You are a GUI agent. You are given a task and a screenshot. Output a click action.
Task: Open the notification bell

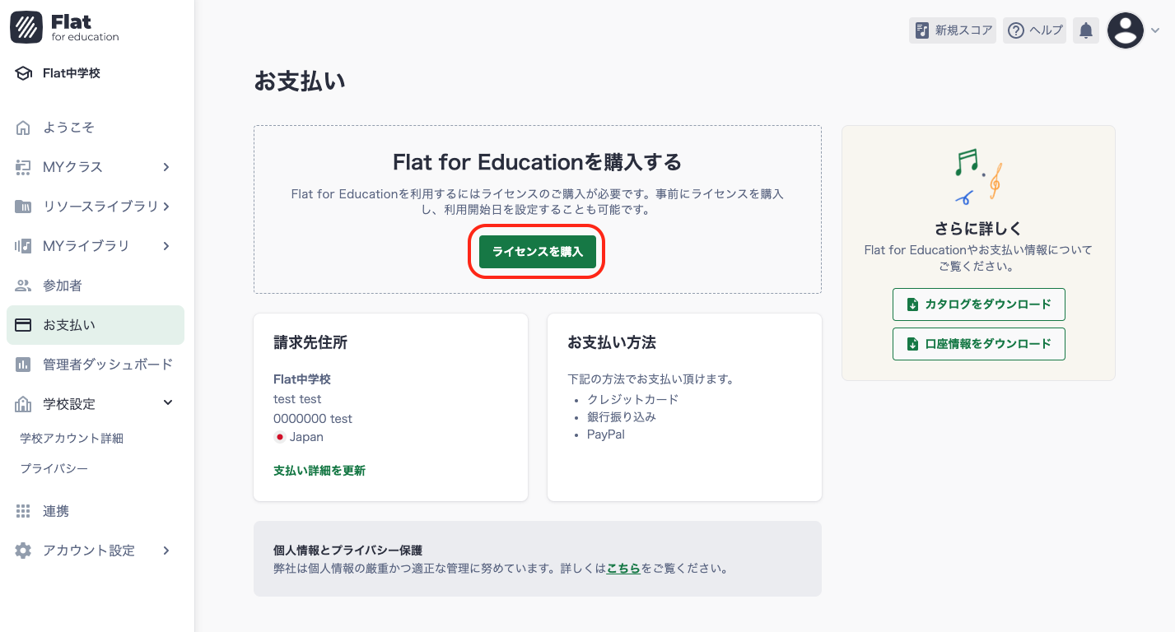click(1085, 30)
